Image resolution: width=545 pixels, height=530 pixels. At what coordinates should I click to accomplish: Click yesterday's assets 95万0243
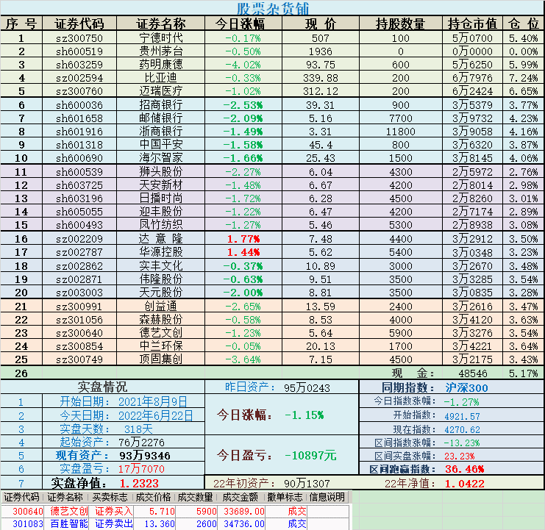307,387
